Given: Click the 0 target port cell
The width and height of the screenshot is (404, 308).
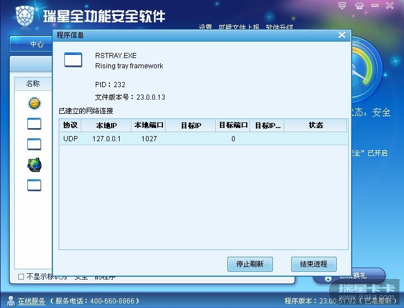Looking at the screenshot, I should coord(233,139).
